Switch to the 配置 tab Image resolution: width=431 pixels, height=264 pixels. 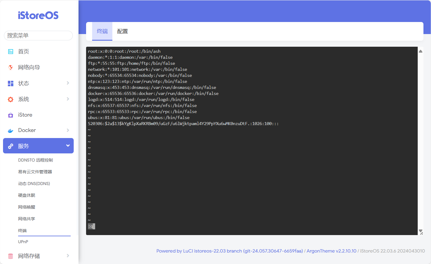pos(122,31)
